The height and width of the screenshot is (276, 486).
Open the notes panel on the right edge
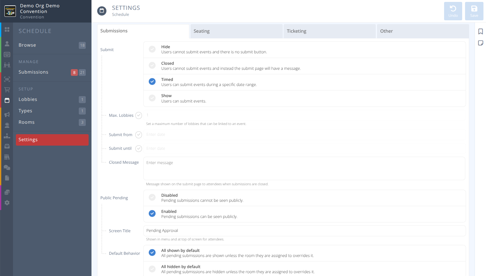point(480,43)
